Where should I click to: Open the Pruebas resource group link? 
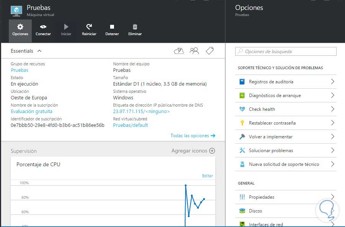20,70
